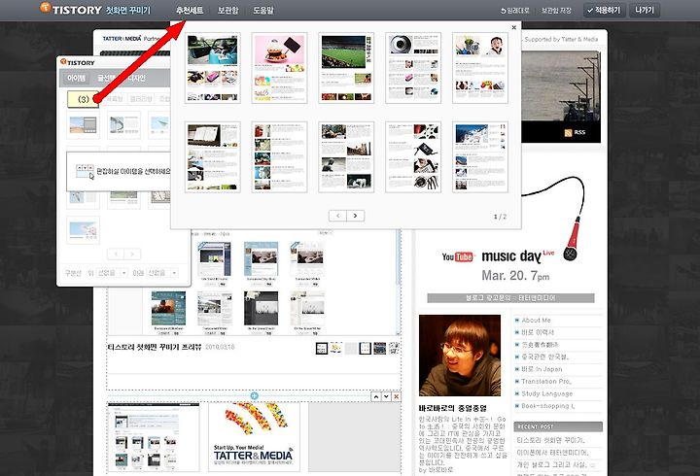Open the Translation Pro sidebar link

tap(545, 382)
